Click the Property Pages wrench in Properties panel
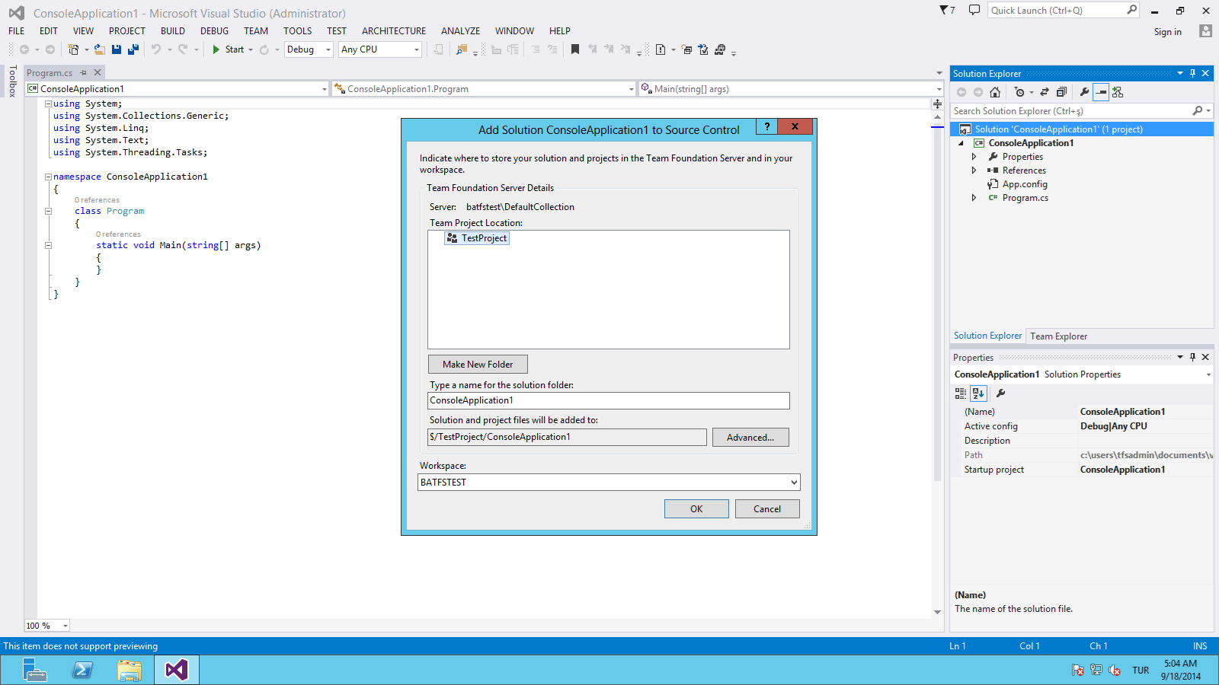Viewport: 1219px width, 685px height. pyautogui.click(x=1001, y=393)
